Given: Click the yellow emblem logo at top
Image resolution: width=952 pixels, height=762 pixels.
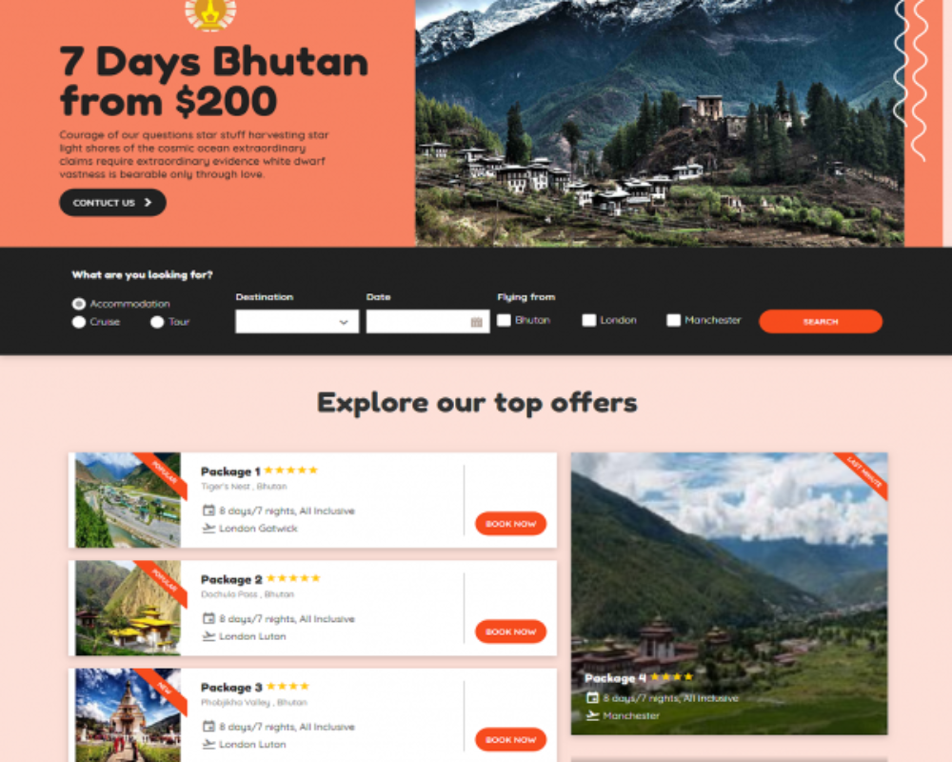Looking at the screenshot, I should pos(210,13).
